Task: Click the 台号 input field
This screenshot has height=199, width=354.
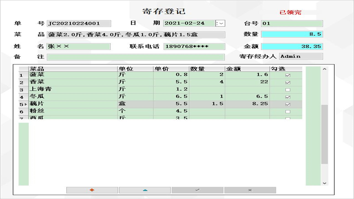Action: 292,23
